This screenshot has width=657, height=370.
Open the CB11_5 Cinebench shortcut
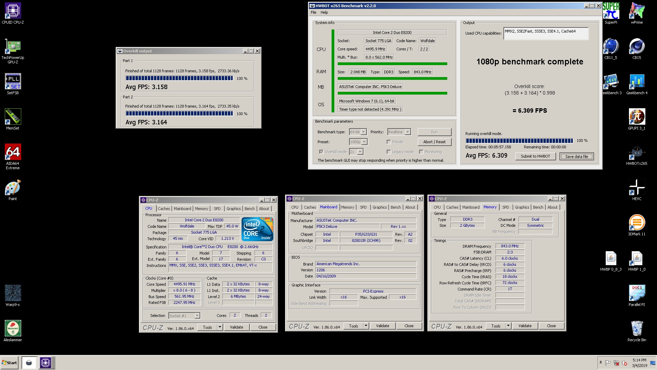point(611,49)
